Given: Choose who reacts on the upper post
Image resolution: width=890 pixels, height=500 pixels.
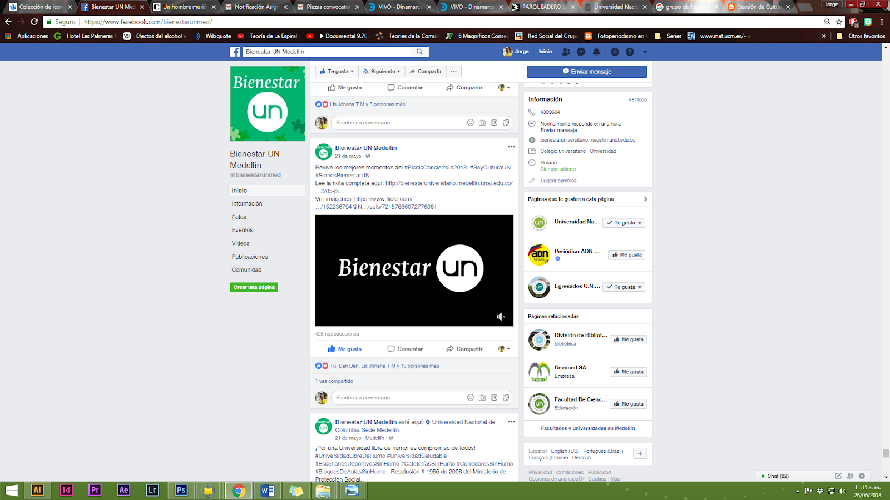Looking at the screenshot, I should click(504, 88).
